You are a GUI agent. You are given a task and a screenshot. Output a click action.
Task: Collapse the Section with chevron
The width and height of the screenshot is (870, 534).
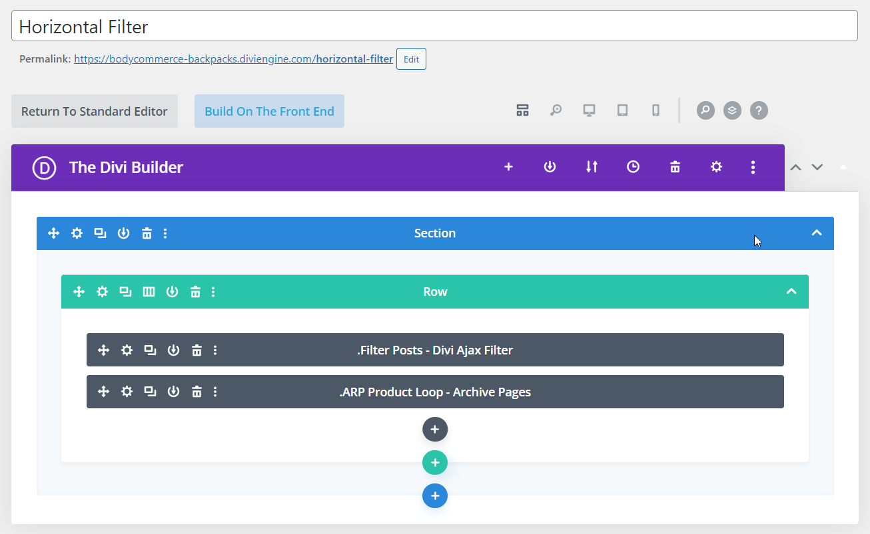point(816,233)
